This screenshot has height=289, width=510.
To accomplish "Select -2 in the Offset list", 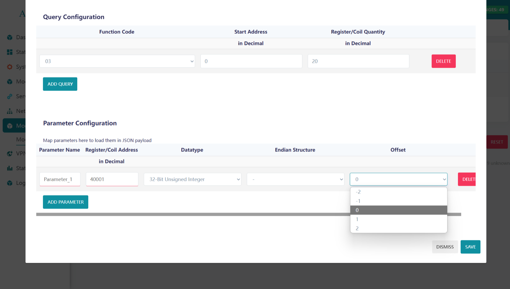I will 398,192.
